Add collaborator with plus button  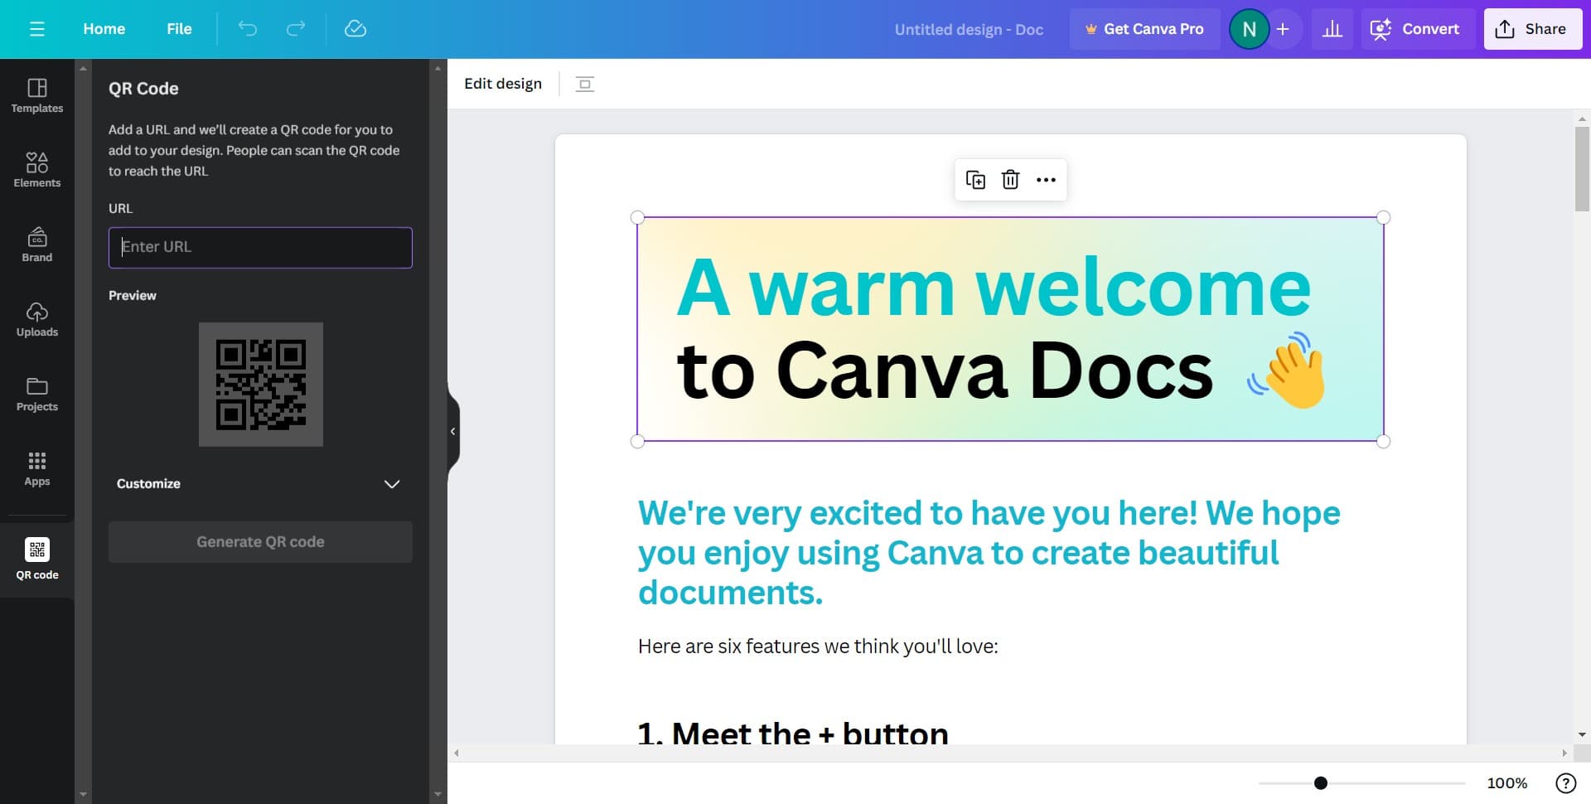1283,29
